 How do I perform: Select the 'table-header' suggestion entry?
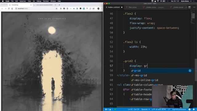(141, 94)
